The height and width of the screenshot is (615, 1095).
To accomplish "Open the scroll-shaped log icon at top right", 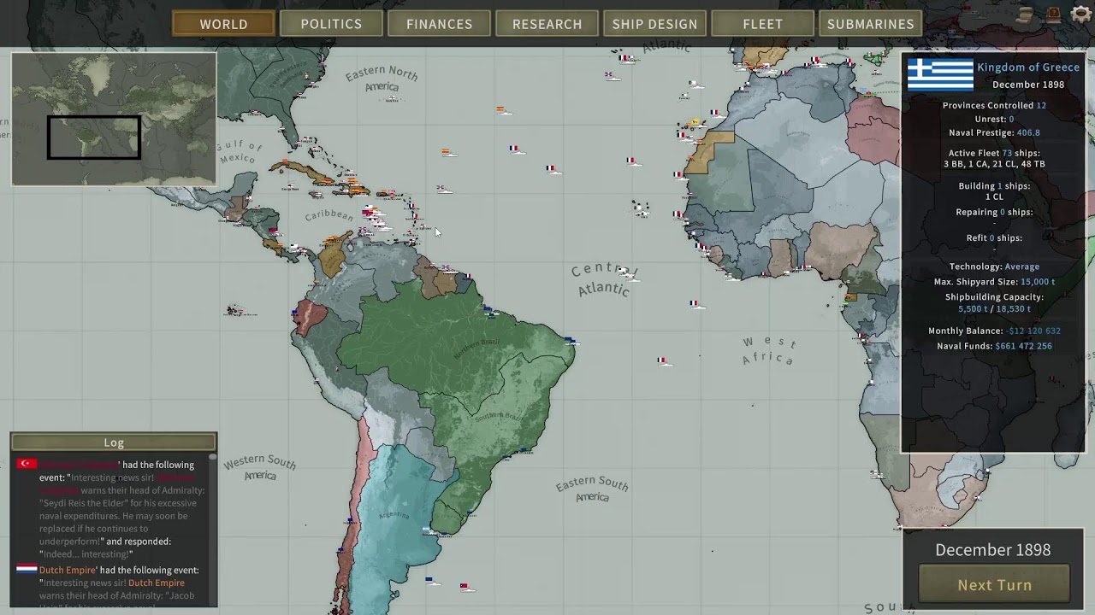I will 1026,15.
